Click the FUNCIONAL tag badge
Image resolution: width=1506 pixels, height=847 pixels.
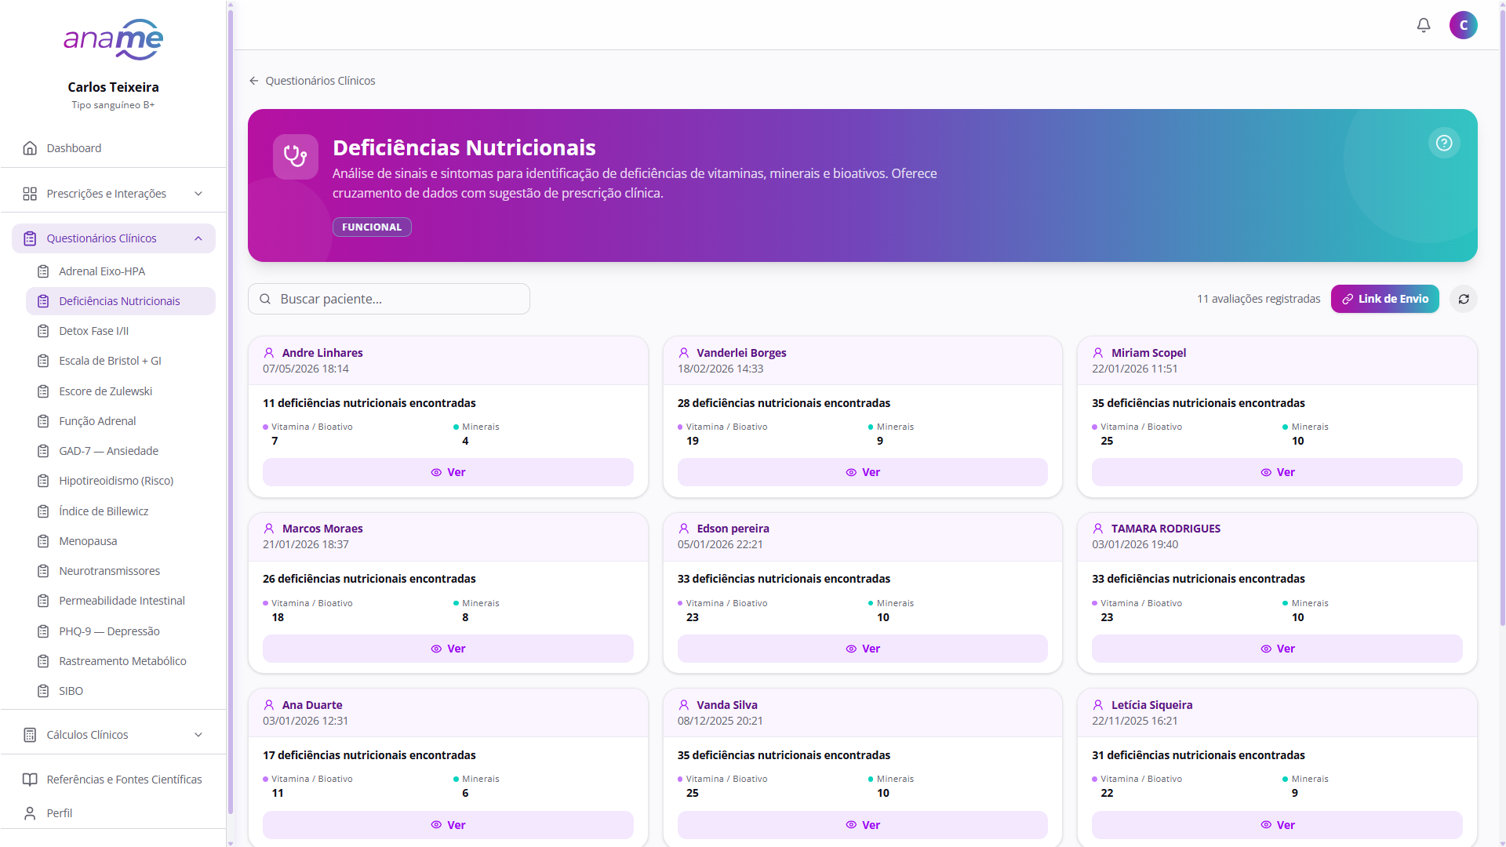tap(372, 227)
